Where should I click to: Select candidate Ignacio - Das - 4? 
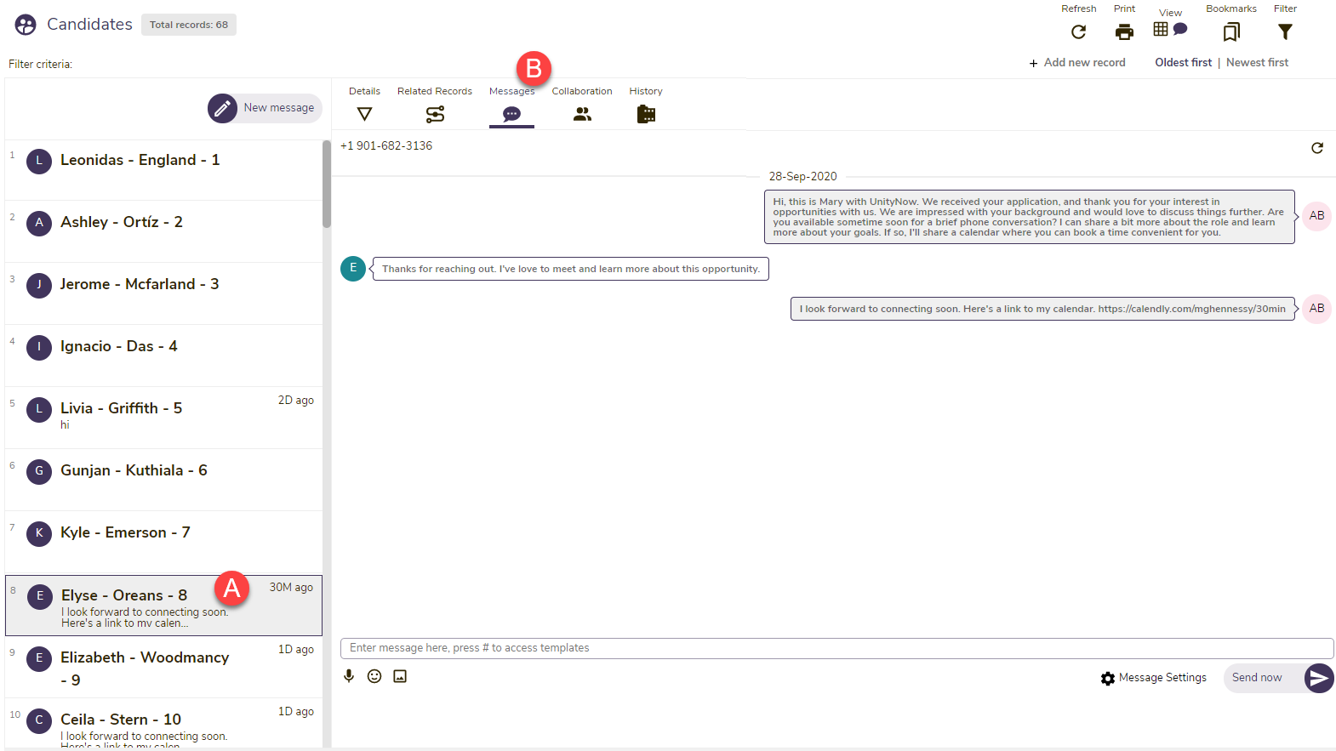(164, 356)
